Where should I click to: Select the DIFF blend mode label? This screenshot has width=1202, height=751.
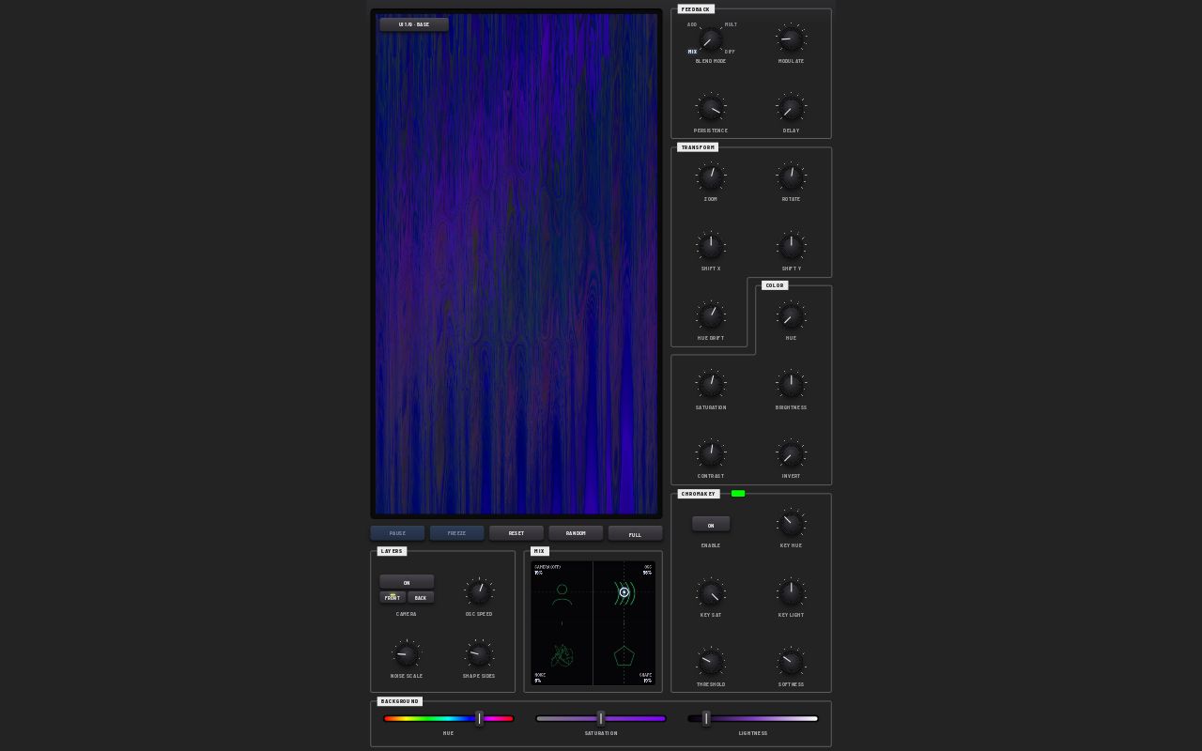point(730,52)
